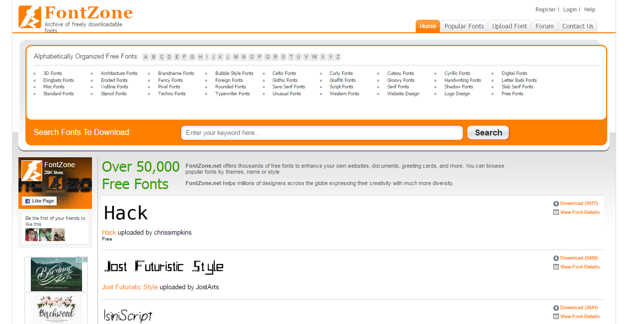The image size is (628, 324).
Task: Open the 3D Fonts category
Action: click(53, 73)
